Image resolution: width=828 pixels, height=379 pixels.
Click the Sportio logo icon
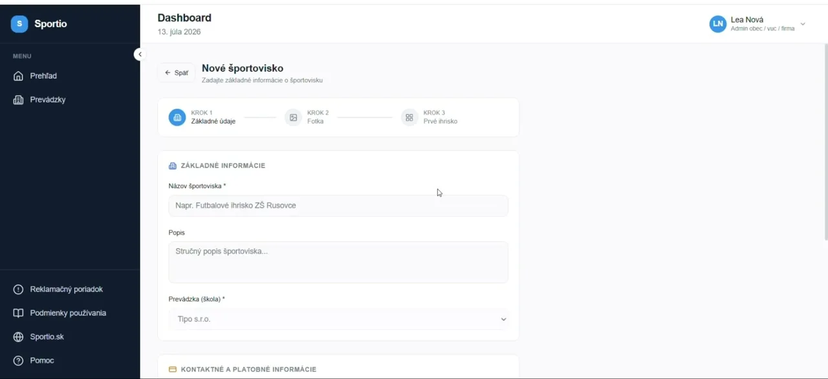coord(19,24)
